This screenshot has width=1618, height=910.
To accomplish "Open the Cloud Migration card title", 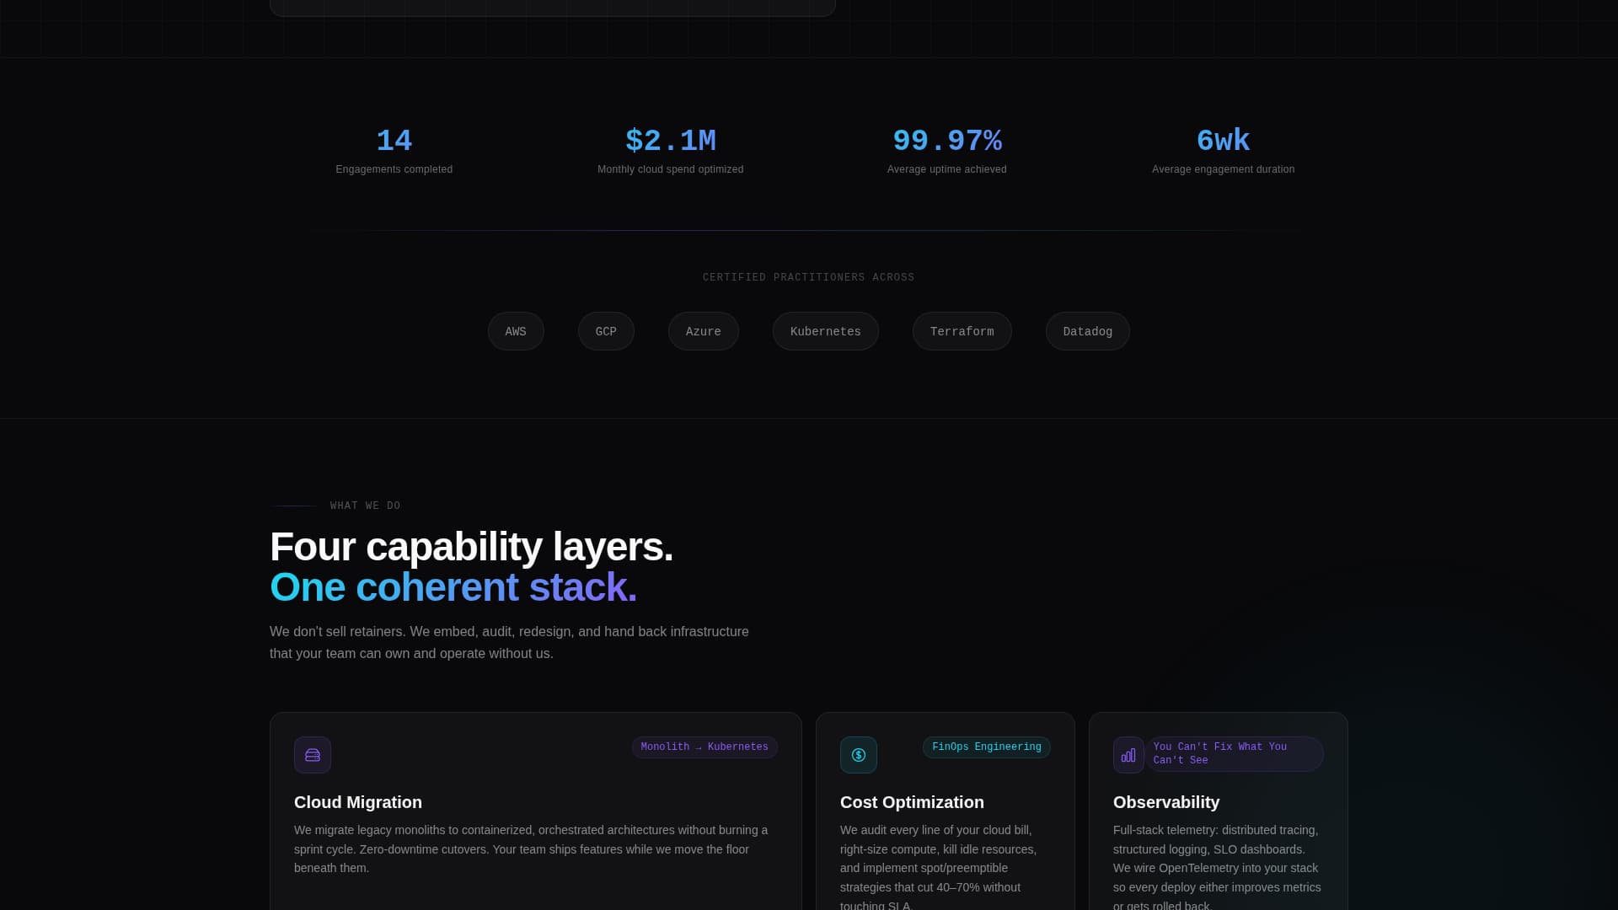I will point(358,802).
